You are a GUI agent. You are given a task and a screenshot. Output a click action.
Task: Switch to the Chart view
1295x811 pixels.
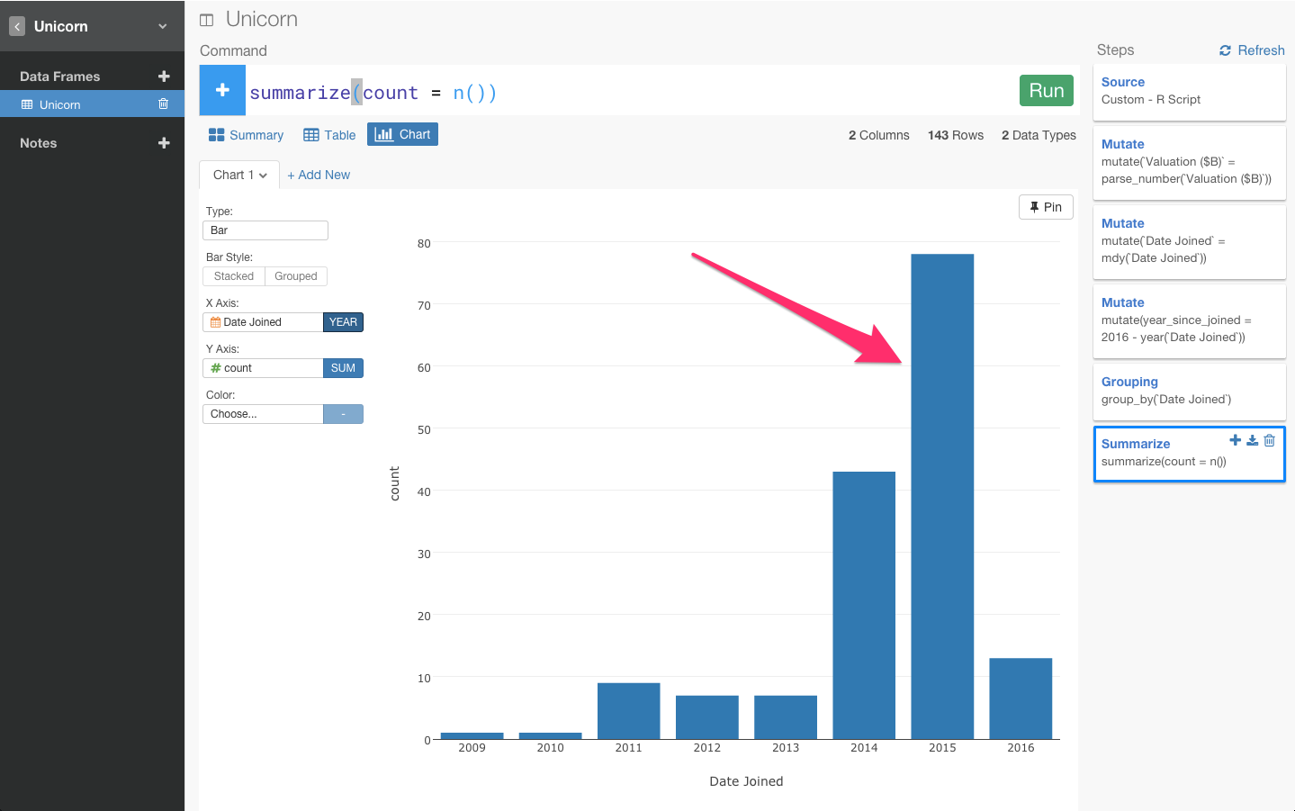(x=402, y=134)
